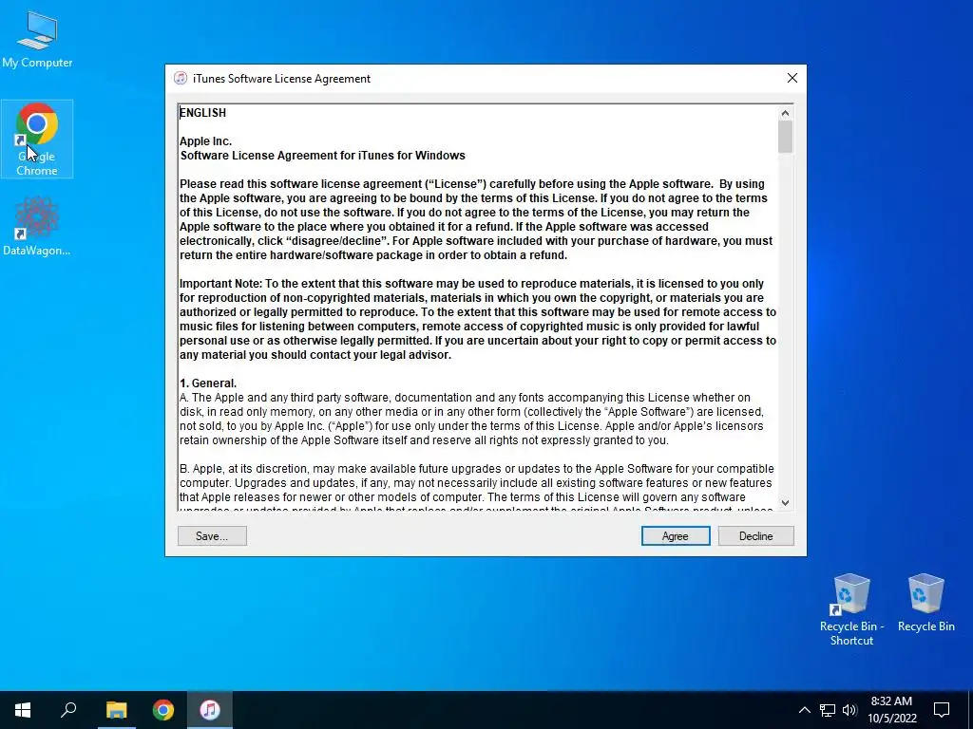Click the '1. General.' section heading

click(x=208, y=383)
